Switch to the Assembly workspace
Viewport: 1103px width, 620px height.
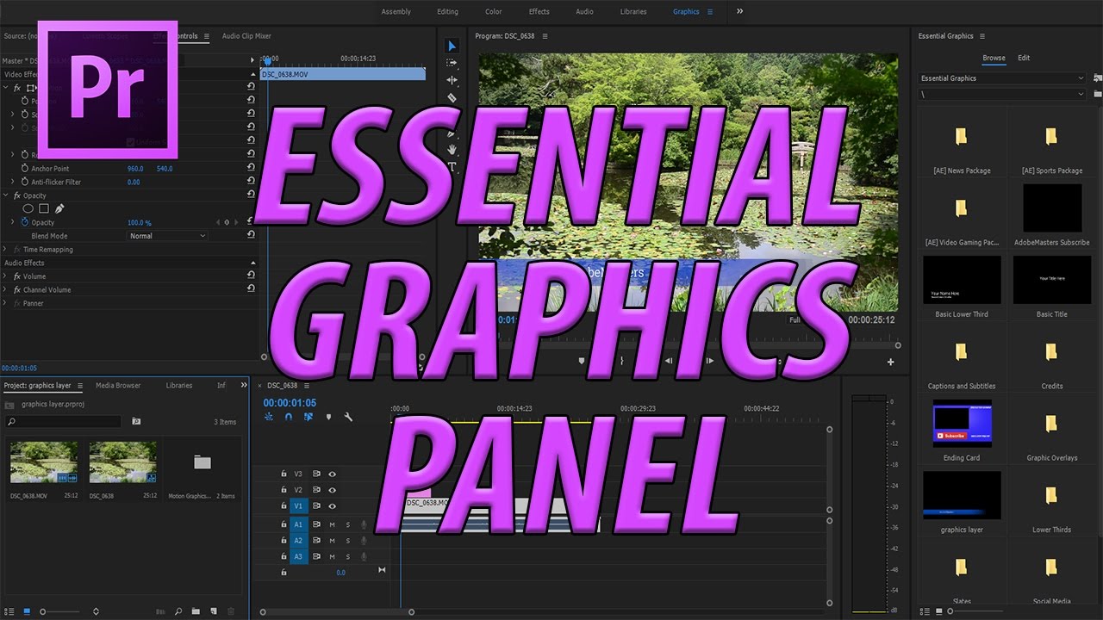click(396, 11)
